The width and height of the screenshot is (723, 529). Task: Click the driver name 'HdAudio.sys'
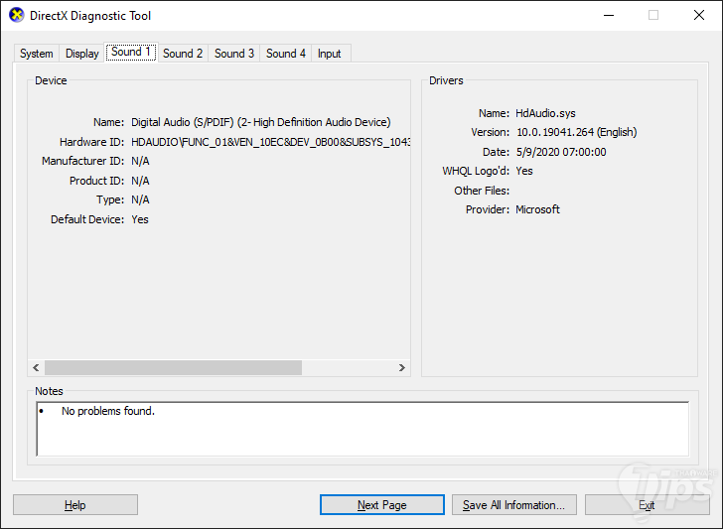coord(545,113)
